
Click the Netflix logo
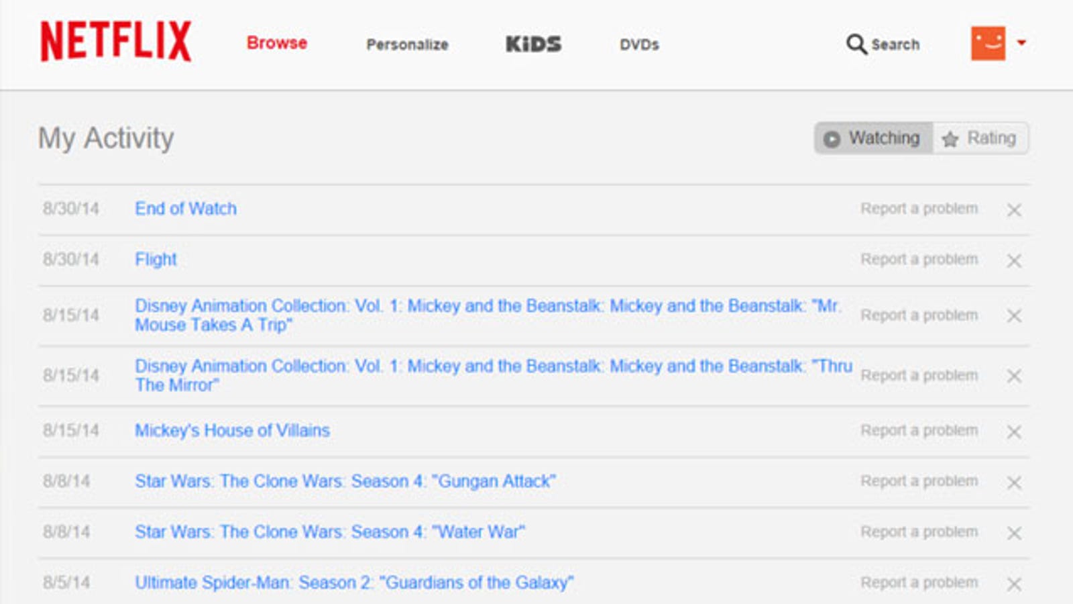coord(116,42)
